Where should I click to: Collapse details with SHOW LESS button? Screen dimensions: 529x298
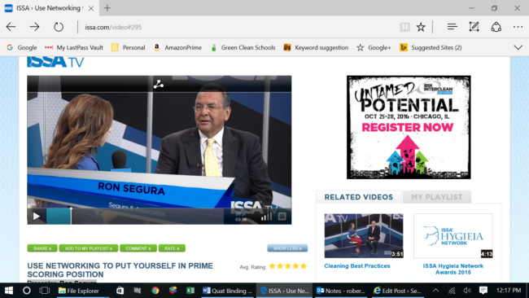[287, 248]
